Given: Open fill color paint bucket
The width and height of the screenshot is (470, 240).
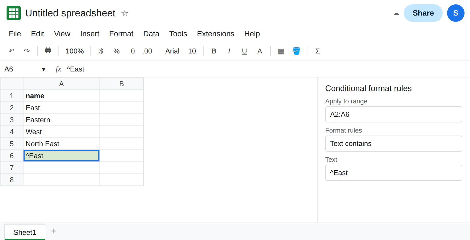Looking at the screenshot, I should pos(296,51).
